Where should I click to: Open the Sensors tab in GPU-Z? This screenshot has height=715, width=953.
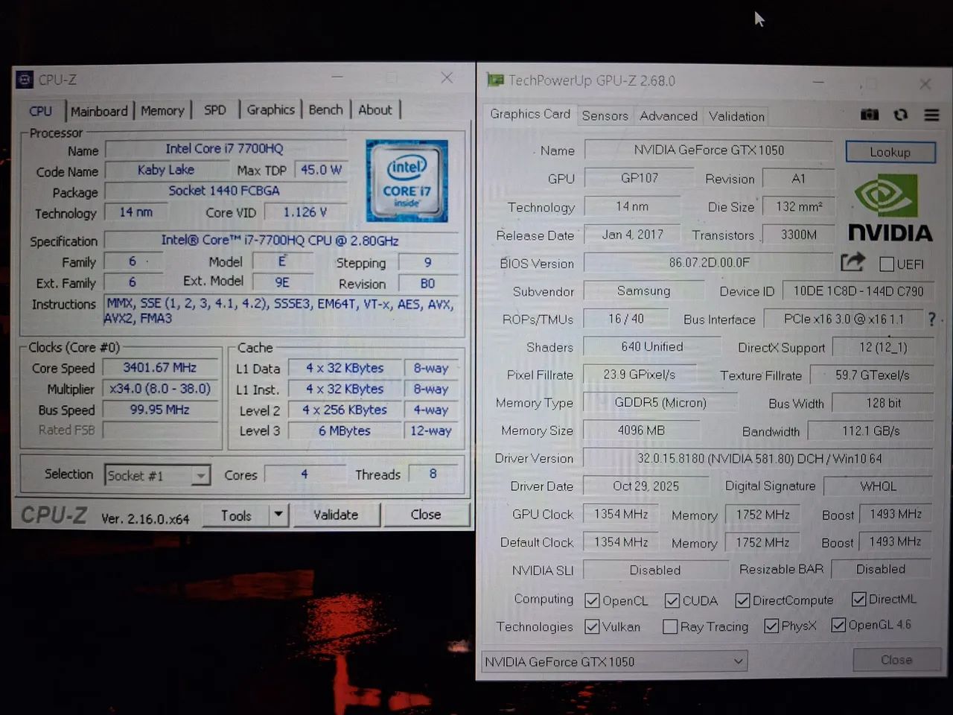605,115
